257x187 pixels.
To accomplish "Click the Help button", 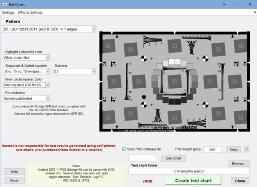I will tap(14, 172).
